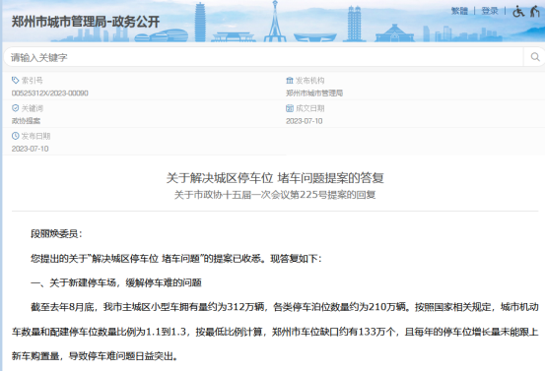Click heading 一、关于新建停车场,缓解停车难的问题
The height and width of the screenshot is (372, 545).
point(116,282)
